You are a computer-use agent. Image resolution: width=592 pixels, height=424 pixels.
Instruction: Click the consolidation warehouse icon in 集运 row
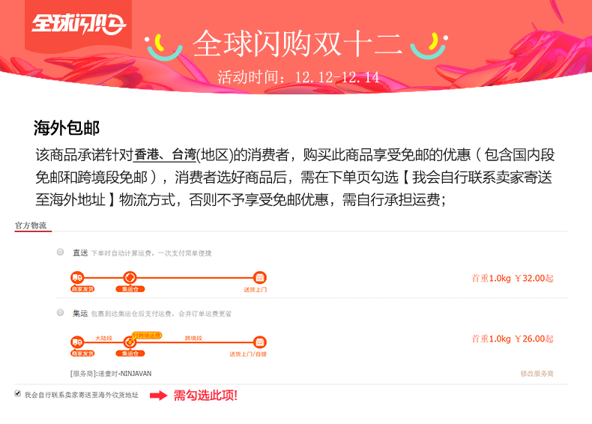130,342
